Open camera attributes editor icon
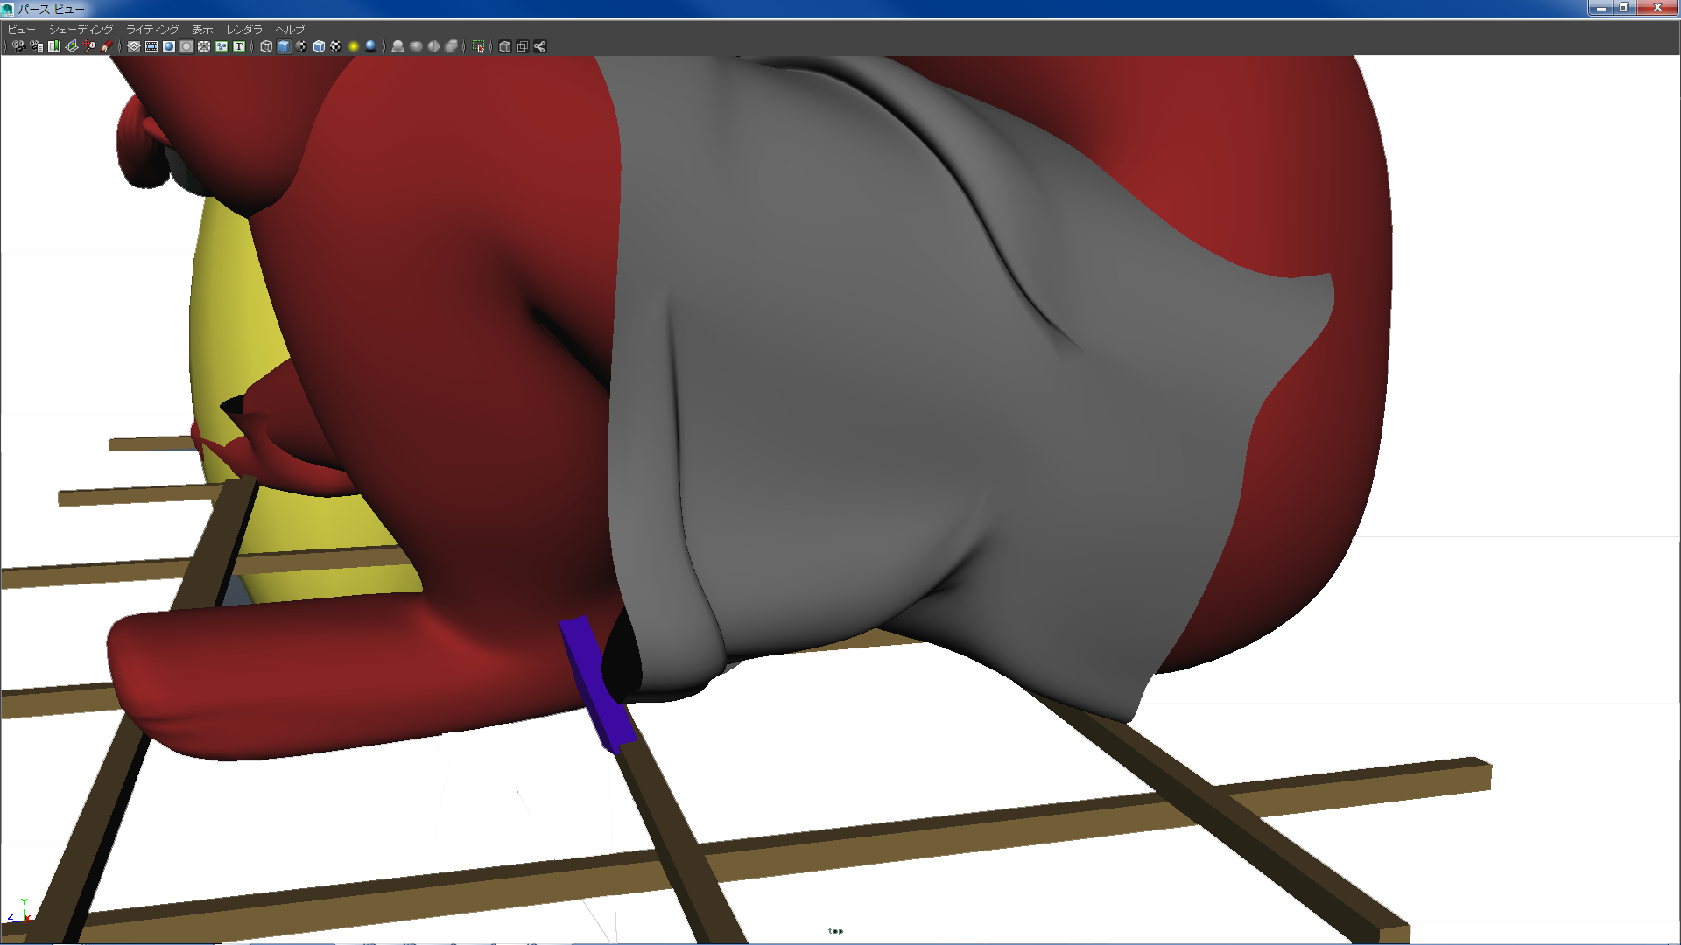The height and width of the screenshot is (945, 1681). (x=36, y=46)
